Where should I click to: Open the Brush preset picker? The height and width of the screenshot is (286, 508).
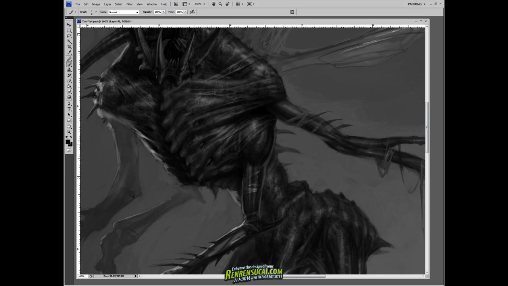93,12
